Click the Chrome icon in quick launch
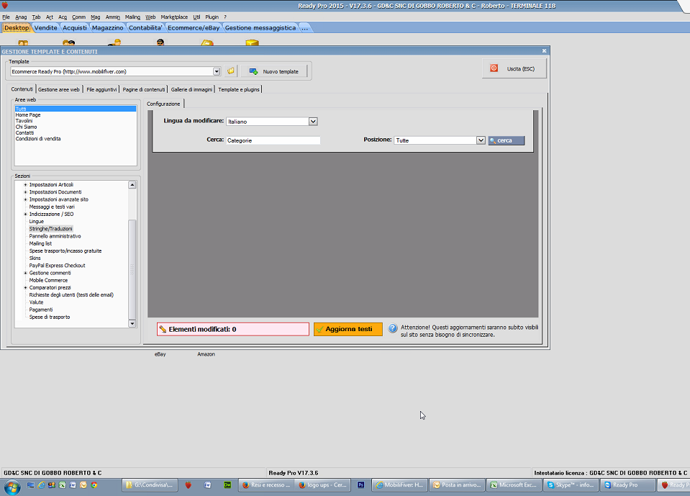This screenshot has height=496, width=690. click(x=94, y=485)
